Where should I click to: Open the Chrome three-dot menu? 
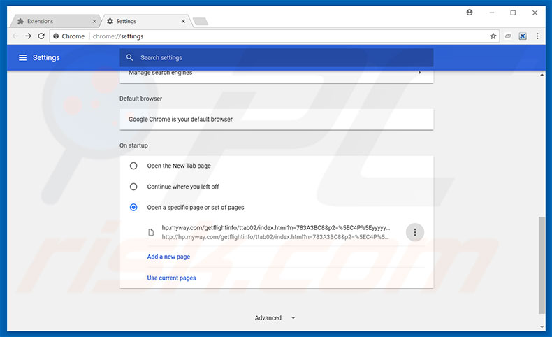(x=537, y=36)
